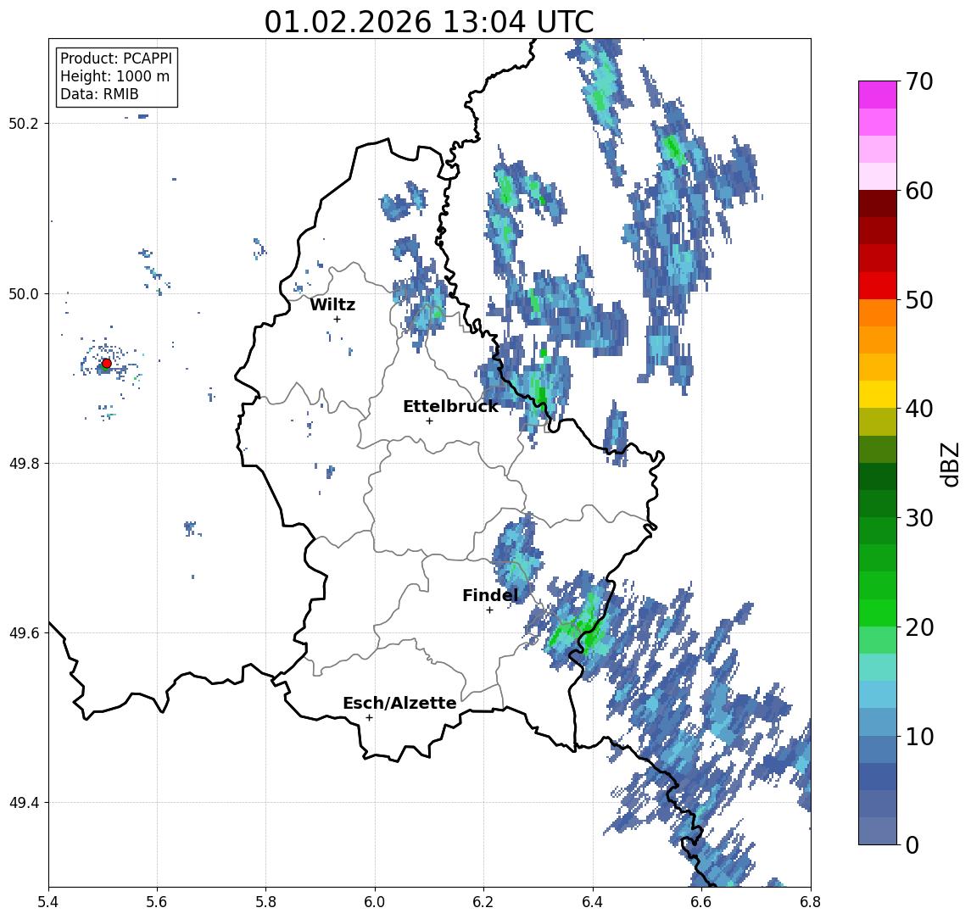The image size is (971, 919).
Task: Click the cross marker for Ettelbruck
Action: (429, 421)
